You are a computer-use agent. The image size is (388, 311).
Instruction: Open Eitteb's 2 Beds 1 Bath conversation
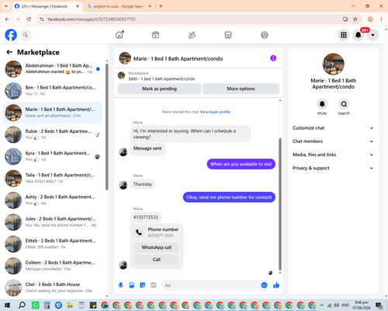point(52,244)
